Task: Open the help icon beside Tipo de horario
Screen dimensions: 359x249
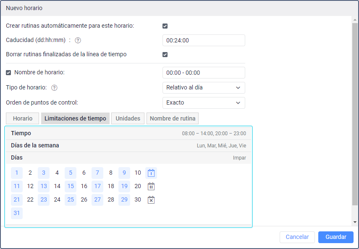Action: pyautogui.click(x=54, y=88)
